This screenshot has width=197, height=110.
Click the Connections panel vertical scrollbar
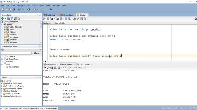point(41,32)
